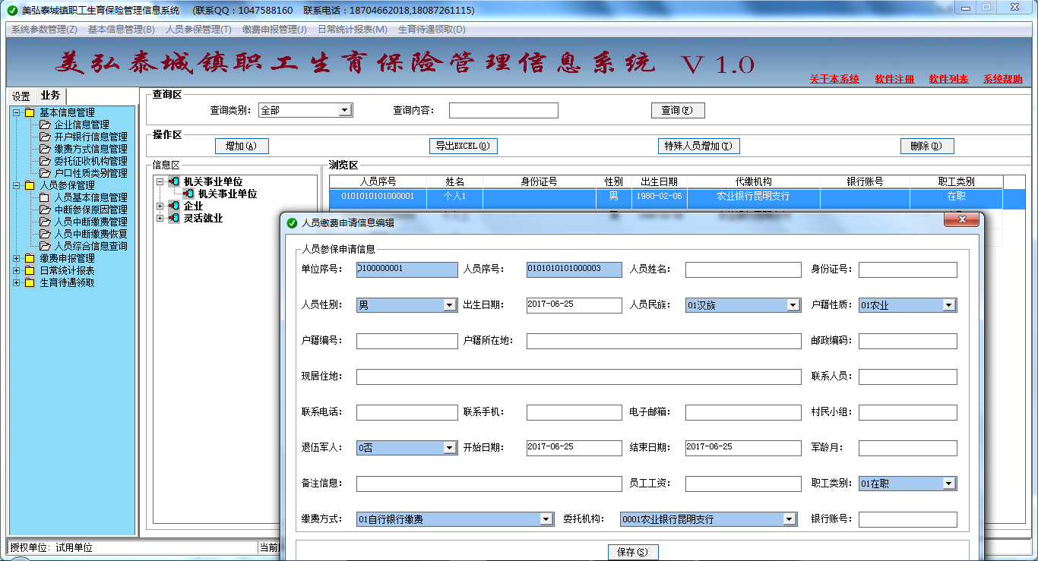Open the 关于本系统 link
This screenshot has height=561, width=1038.
834,79
